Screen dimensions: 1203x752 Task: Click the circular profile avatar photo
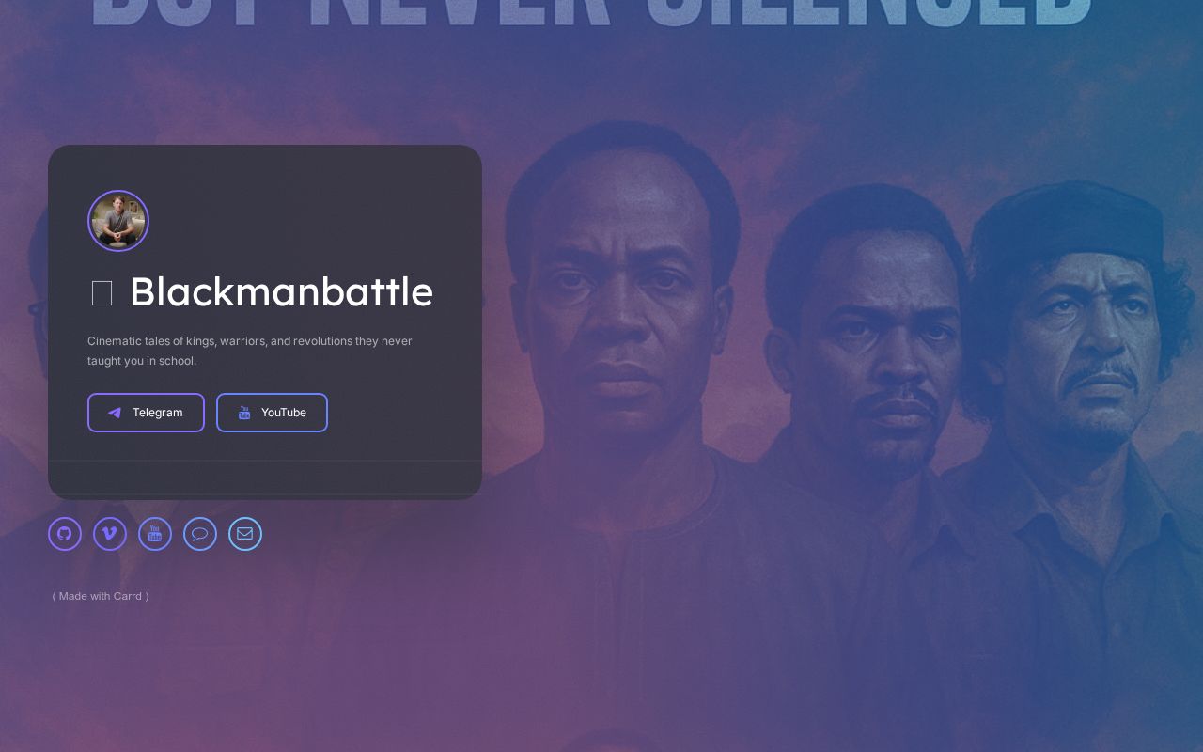click(x=118, y=221)
